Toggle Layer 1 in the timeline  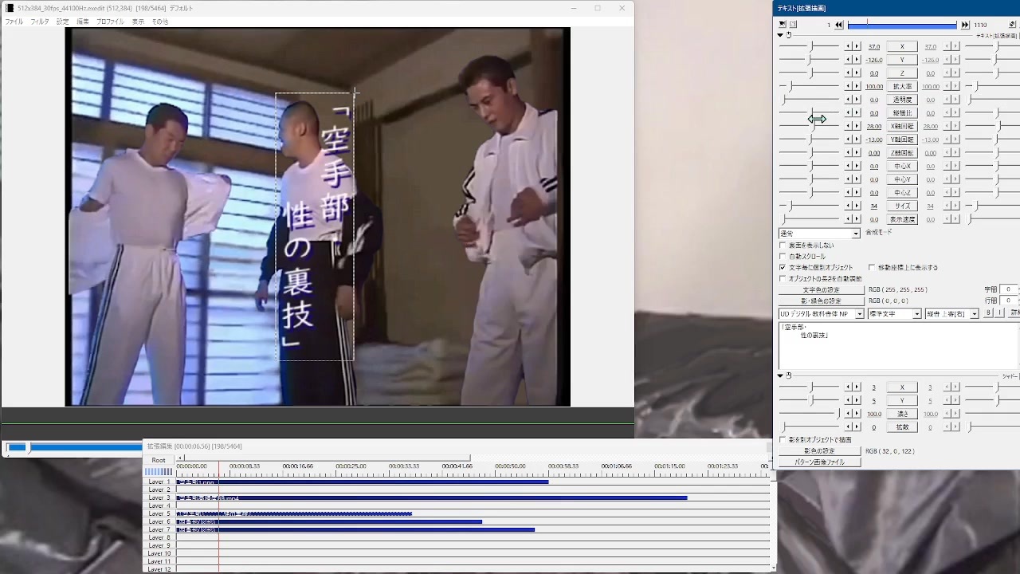[x=159, y=482]
